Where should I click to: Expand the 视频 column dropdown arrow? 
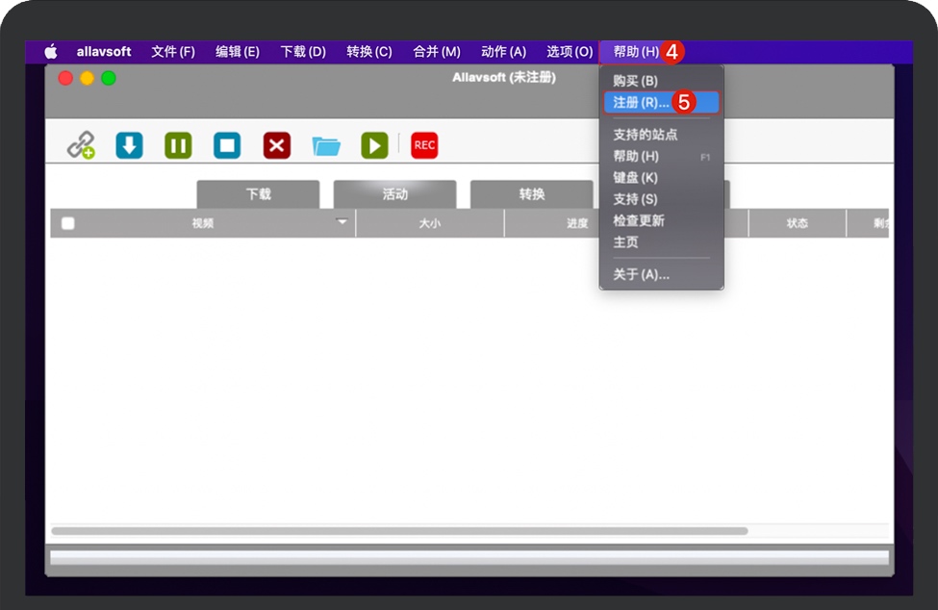(x=342, y=221)
